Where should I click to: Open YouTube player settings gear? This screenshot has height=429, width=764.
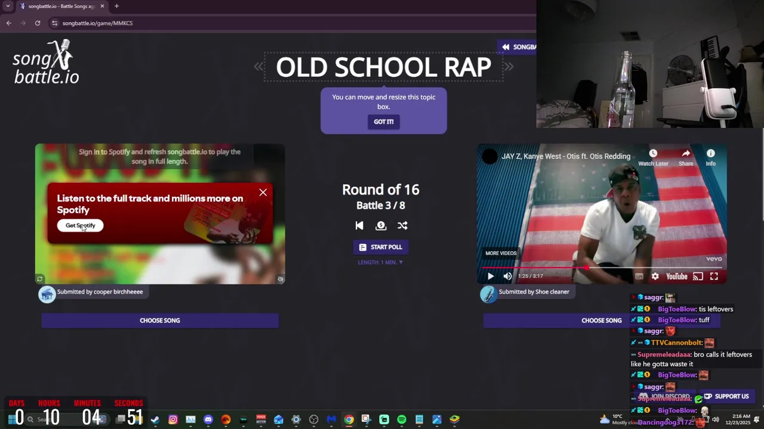655,276
